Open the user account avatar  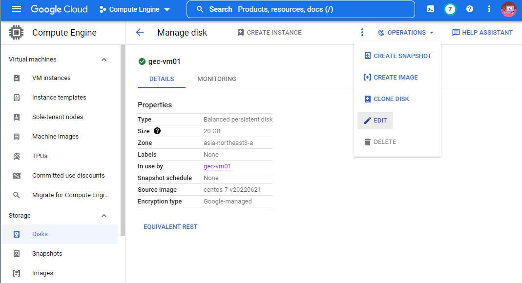(508, 9)
